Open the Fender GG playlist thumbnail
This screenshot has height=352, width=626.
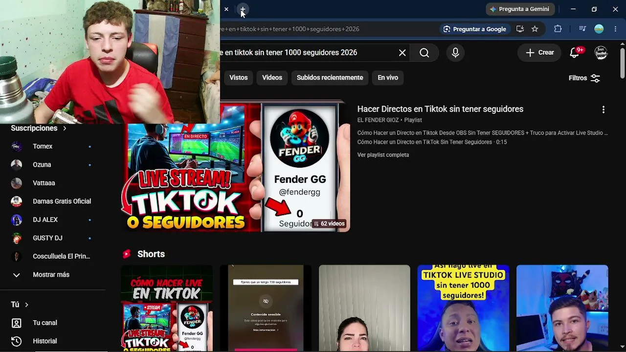[x=236, y=167]
